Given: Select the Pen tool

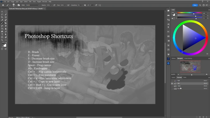Looking at the screenshot, I should click(6, 31).
